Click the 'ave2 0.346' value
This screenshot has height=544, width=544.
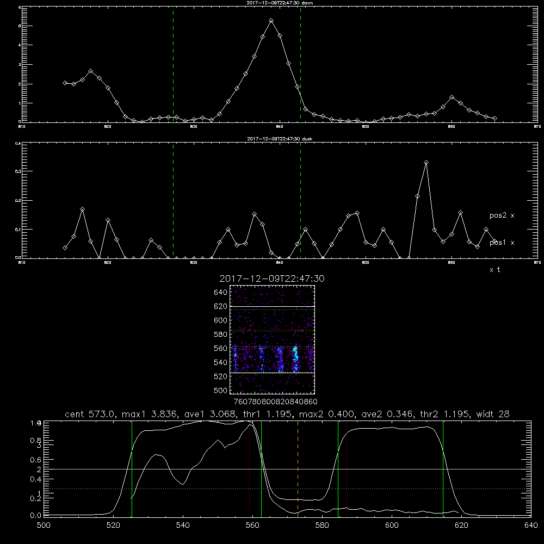(x=387, y=414)
